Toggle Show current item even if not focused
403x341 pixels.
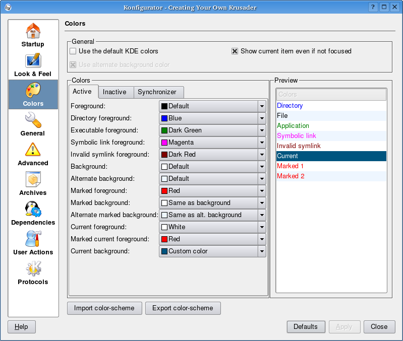pyautogui.click(x=235, y=51)
